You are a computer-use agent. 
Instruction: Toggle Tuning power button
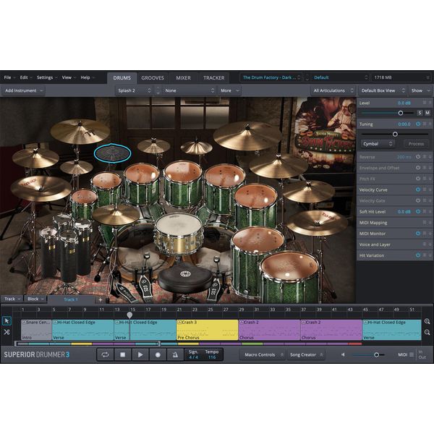pos(418,124)
